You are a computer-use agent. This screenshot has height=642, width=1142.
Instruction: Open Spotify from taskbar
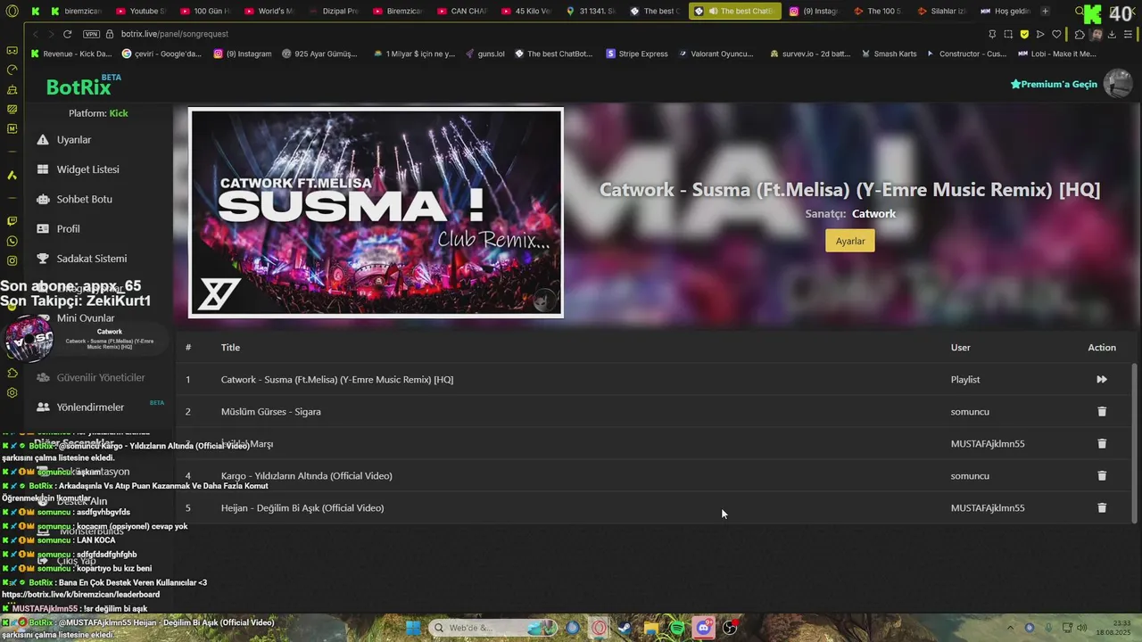[x=677, y=628]
